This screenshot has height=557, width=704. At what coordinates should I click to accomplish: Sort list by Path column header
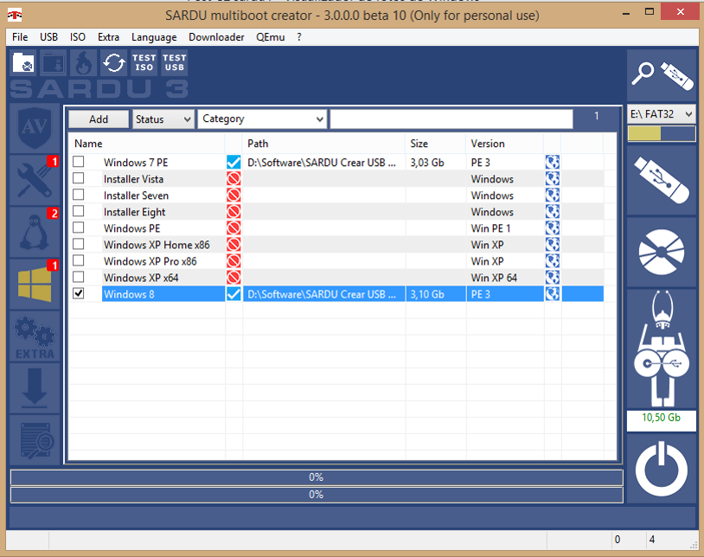[323, 144]
